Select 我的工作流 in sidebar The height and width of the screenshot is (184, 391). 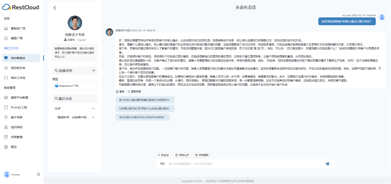click(x=18, y=78)
